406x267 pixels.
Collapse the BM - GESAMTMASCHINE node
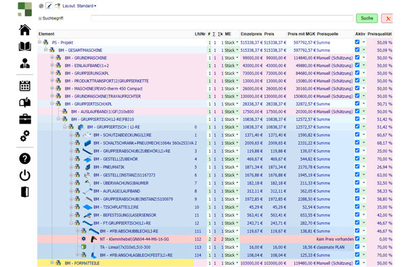45,49
